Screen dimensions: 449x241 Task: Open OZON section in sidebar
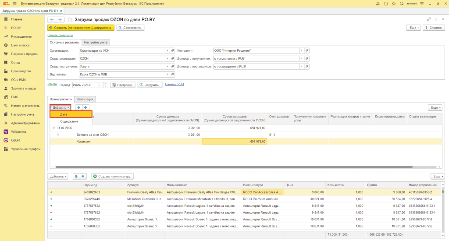point(15,140)
